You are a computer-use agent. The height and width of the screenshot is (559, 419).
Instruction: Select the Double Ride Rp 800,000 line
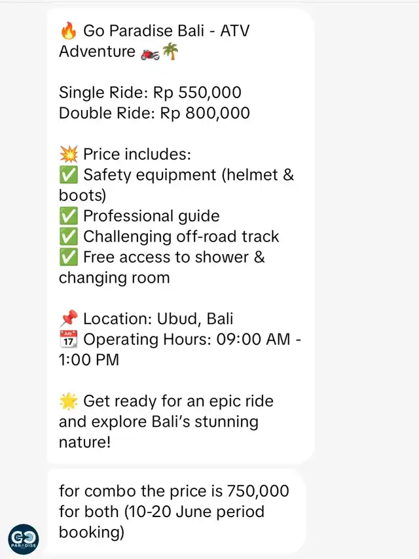(155, 113)
